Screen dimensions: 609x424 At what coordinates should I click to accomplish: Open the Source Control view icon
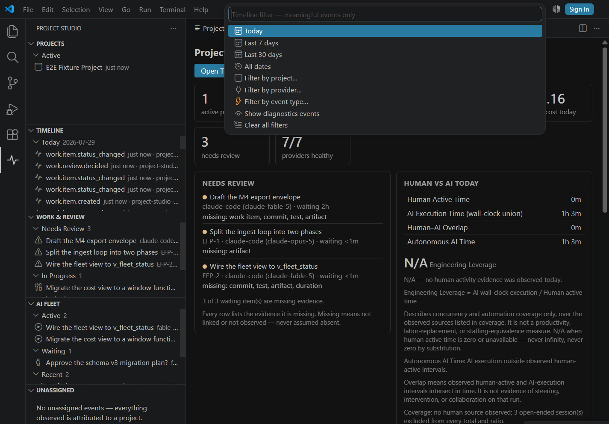[x=13, y=83]
